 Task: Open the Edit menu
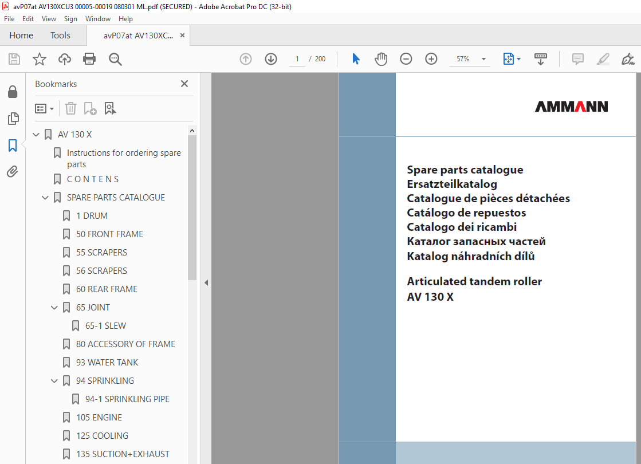[x=28, y=19]
